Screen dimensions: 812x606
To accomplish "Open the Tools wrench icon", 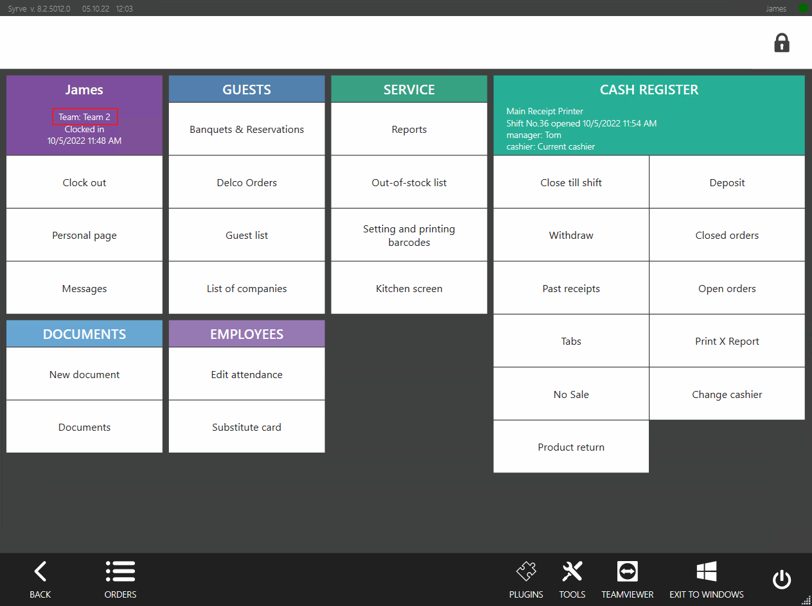I will [572, 571].
